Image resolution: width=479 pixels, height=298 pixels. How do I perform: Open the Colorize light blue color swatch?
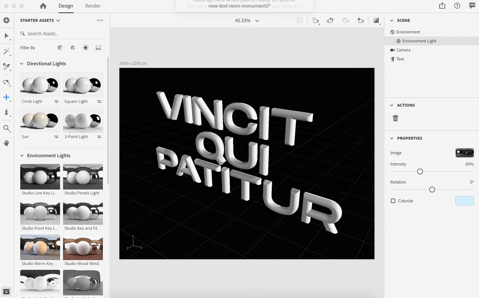click(x=465, y=201)
